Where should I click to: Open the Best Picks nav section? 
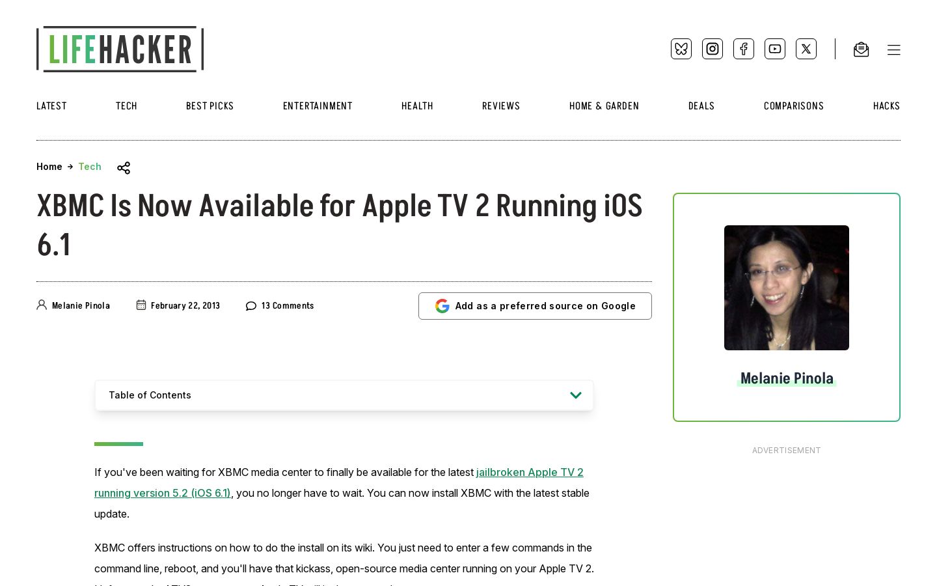point(210,106)
